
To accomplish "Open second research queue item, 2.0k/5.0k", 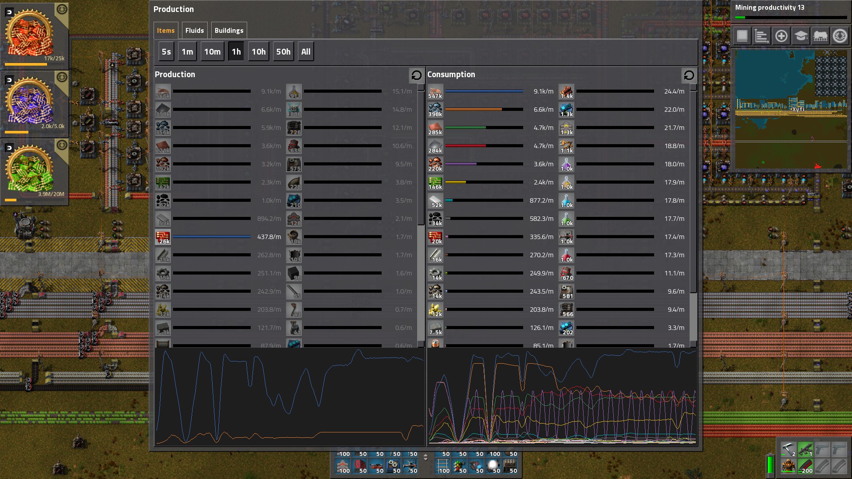I will click(35, 103).
